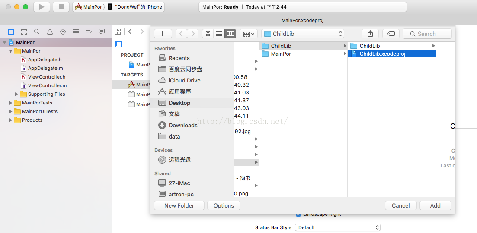Screen dimensions: 477x233
Task: Open the ChildLib path popup
Action: (303, 34)
